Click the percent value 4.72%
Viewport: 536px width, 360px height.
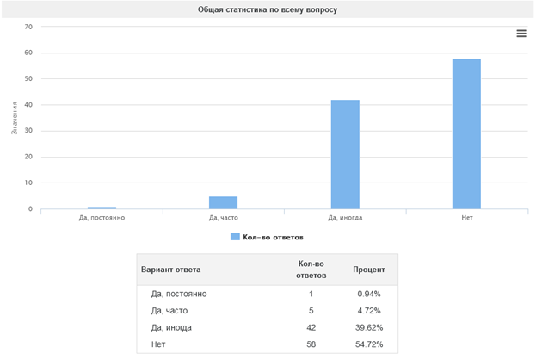(x=369, y=311)
